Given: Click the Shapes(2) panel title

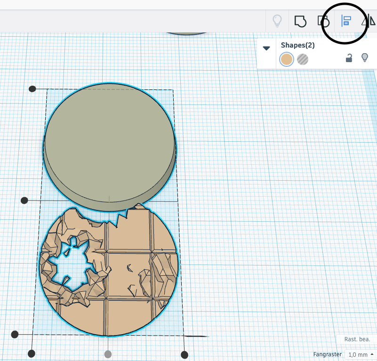Looking at the screenshot, I should tap(297, 45).
